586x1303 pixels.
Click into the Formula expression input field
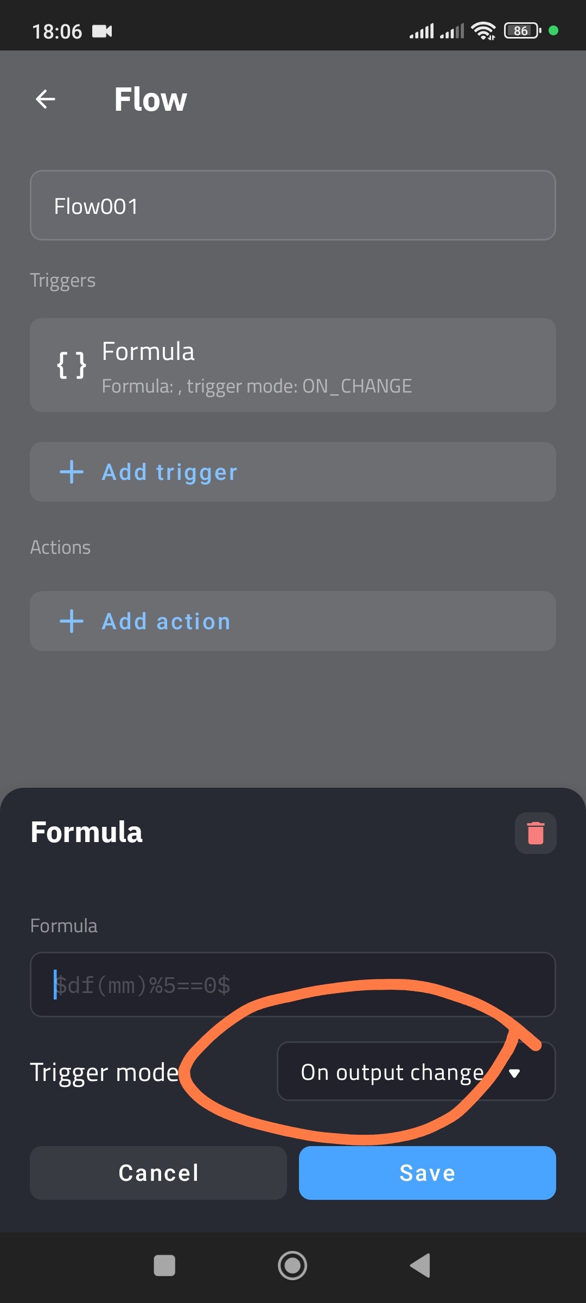(x=293, y=984)
